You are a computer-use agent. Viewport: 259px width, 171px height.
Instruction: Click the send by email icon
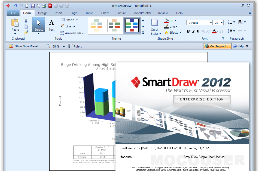[x=38, y=6]
